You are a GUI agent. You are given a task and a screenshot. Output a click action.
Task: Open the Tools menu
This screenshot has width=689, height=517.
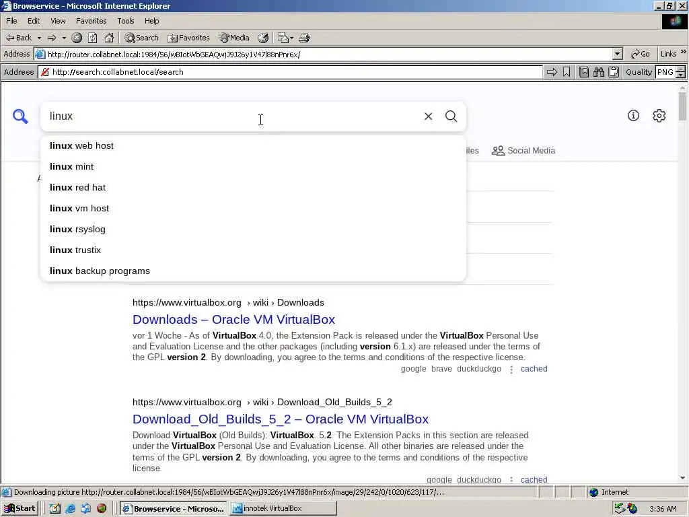point(126,21)
